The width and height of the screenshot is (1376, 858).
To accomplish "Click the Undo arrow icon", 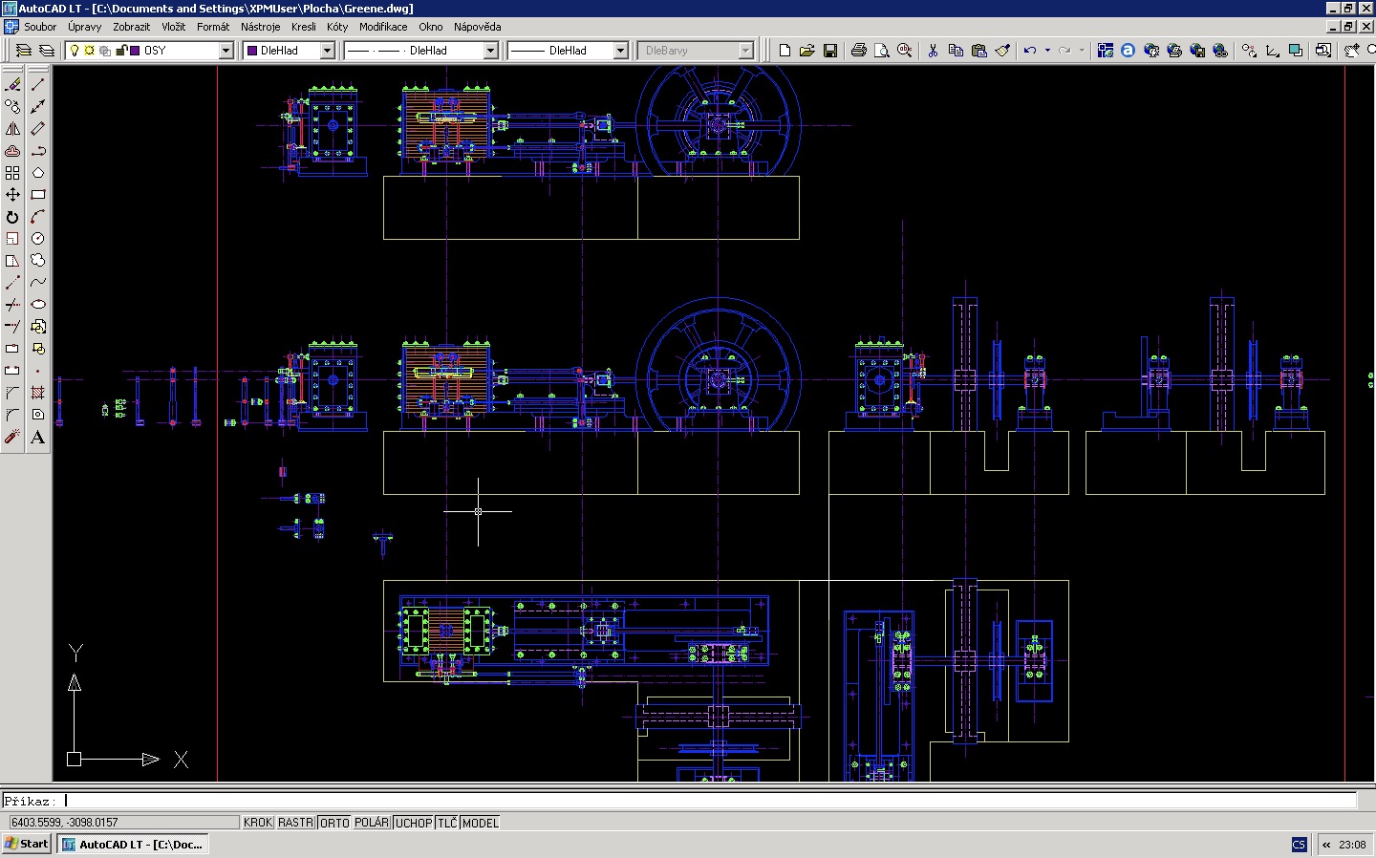I will click(1030, 51).
